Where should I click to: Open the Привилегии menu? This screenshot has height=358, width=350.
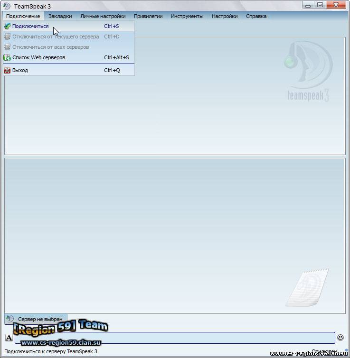click(x=148, y=16)
